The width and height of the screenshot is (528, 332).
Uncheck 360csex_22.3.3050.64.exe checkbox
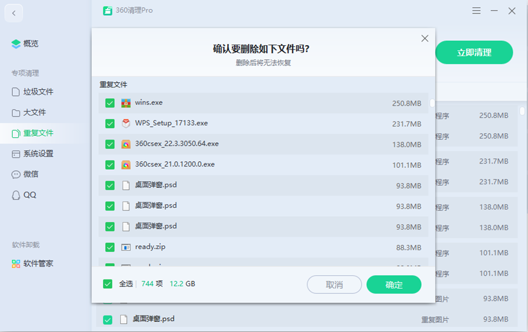point(110,145)
